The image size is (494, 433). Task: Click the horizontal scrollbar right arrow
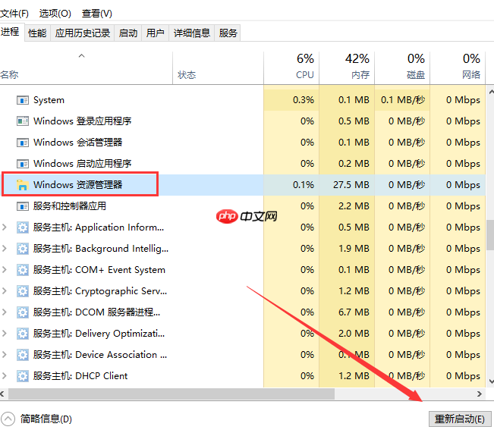click(480, 394)
